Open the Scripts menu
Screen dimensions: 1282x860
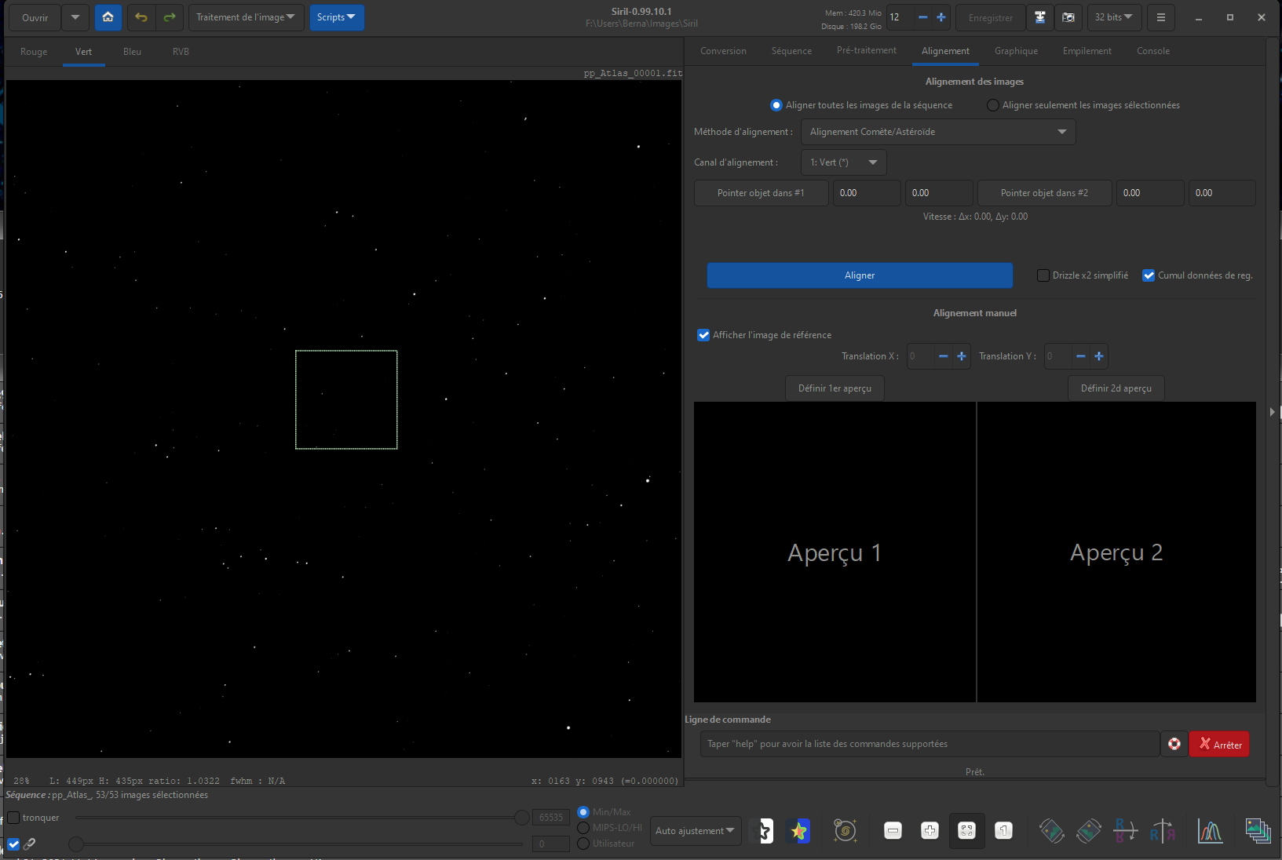[x=337, y=17]
